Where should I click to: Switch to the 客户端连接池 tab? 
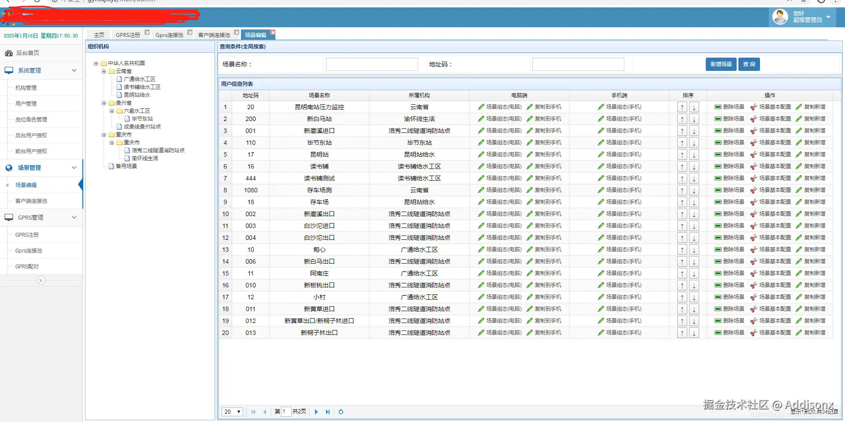click(x=214, y=35)
